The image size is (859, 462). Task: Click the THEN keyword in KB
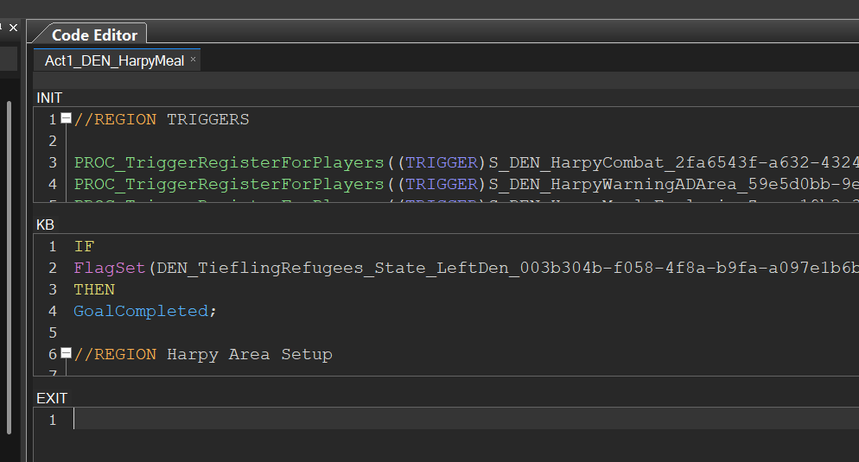[93, 289]
